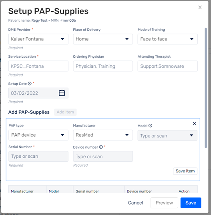Open the Manufacturer dropdown showing ResMed

[x=103, y=135]
